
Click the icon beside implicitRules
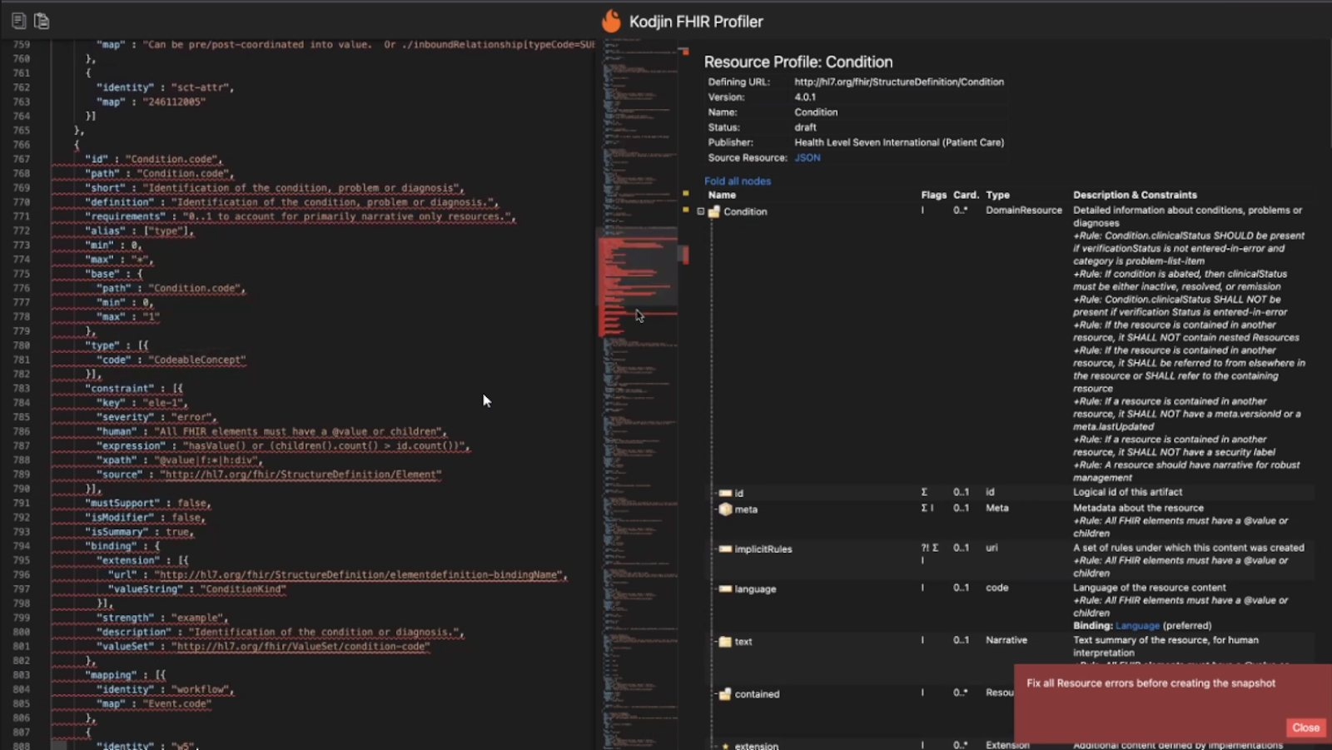click(725, 549)
